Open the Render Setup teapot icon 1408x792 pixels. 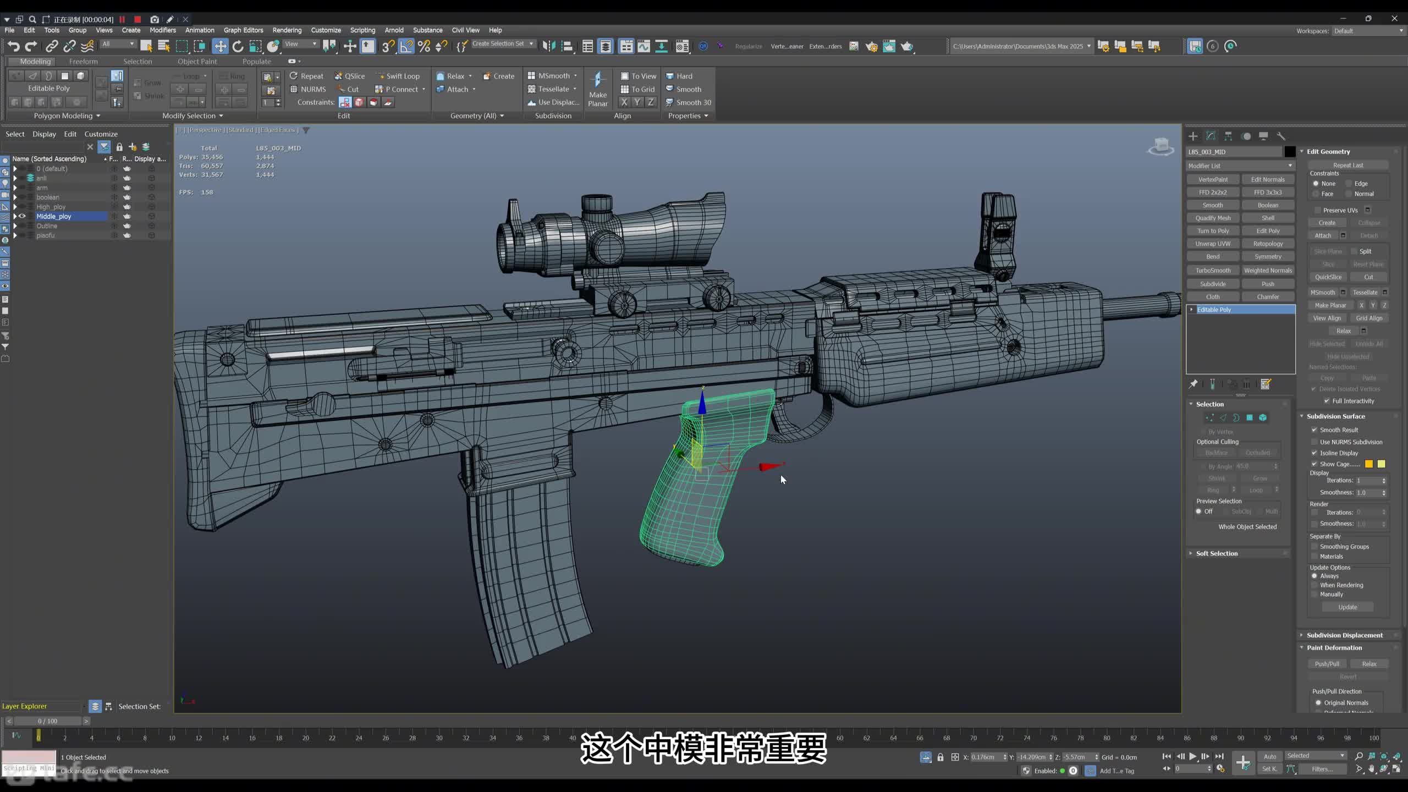coord(871,46)
